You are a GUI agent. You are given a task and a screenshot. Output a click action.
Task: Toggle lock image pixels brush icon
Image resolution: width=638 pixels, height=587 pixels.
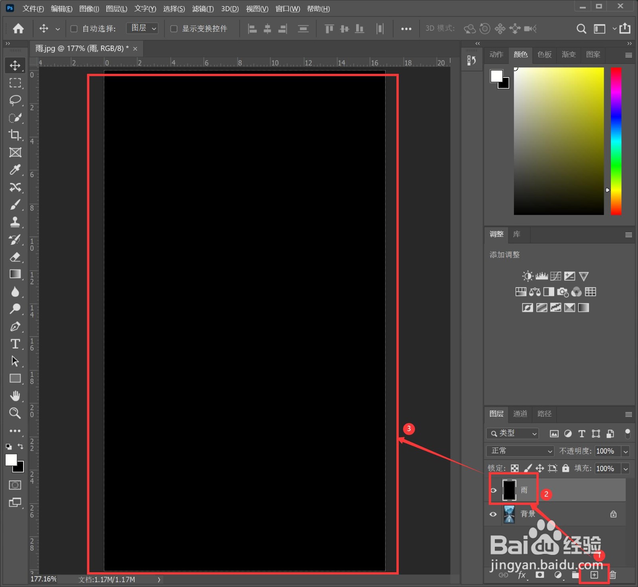point(528,468)
